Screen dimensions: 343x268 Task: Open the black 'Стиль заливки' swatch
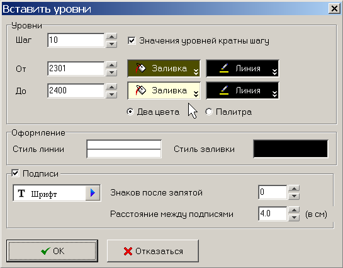tap(291, 149)
